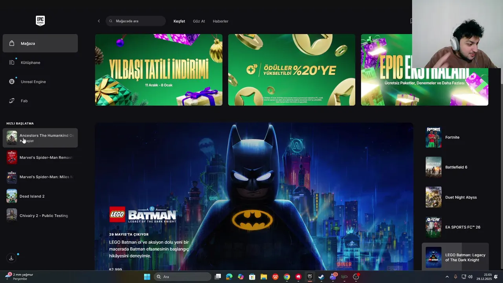Image resolution: width=503 pixels, height=283 pixels.
Task: Click the Dead Island 2 cover thumbnail
Action: point(12,196)
